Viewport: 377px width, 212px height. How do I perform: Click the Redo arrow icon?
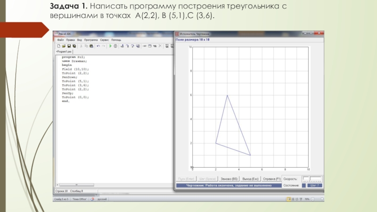[x=103, y=46]
